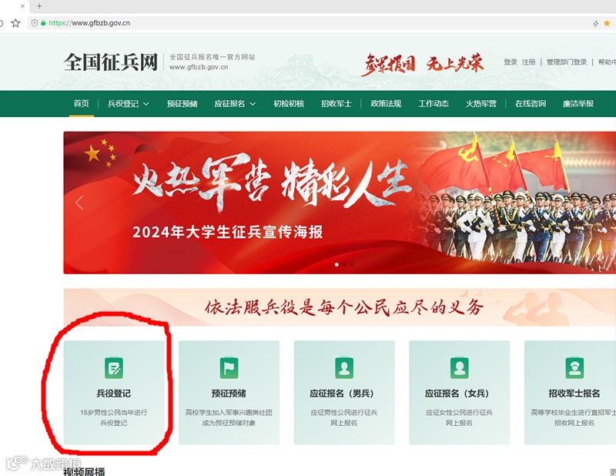Open 预征预储 in the navigation bar

(182, 104)
